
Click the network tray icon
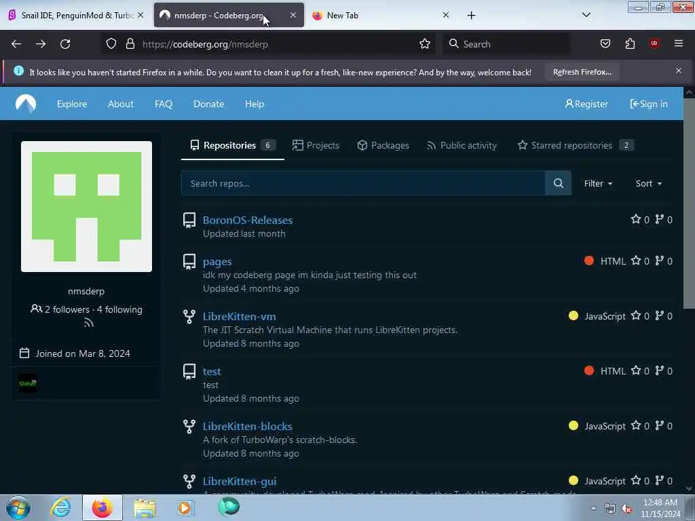[610, 509]
